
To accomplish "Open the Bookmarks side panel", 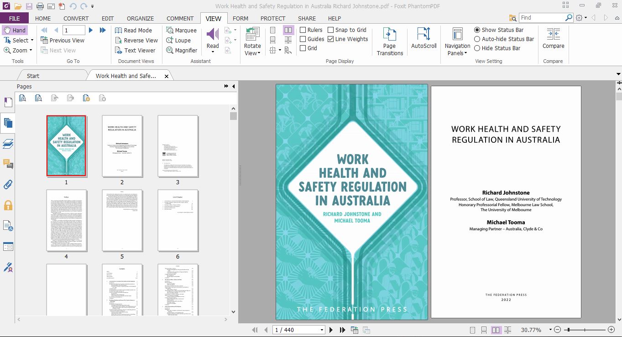I will (8, 102).
